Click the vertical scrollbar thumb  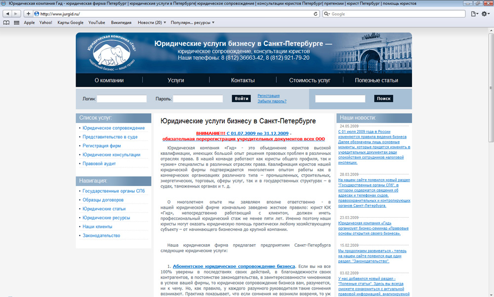(x=491, y=88)
